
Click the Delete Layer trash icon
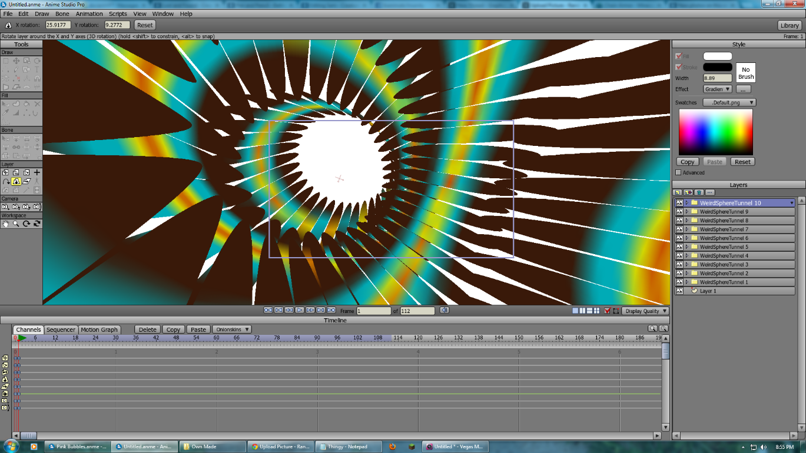point(699,192)
